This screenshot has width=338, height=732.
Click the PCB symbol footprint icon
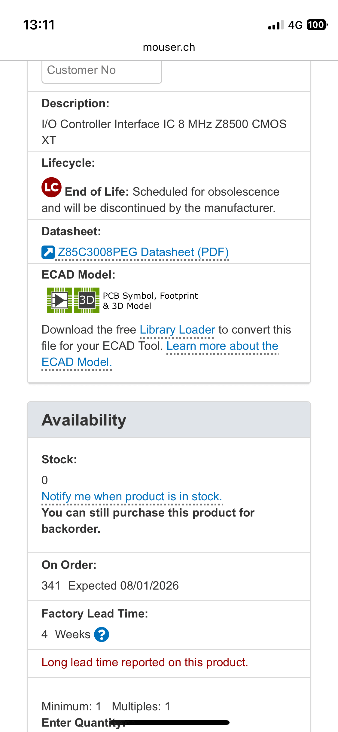tap(59, 300)
